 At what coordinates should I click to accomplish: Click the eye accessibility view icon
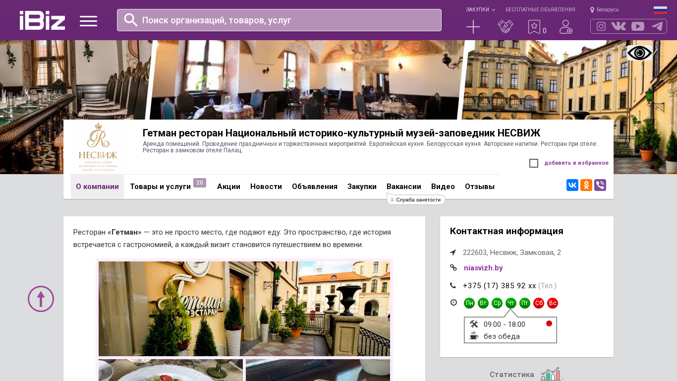(639, 53)
